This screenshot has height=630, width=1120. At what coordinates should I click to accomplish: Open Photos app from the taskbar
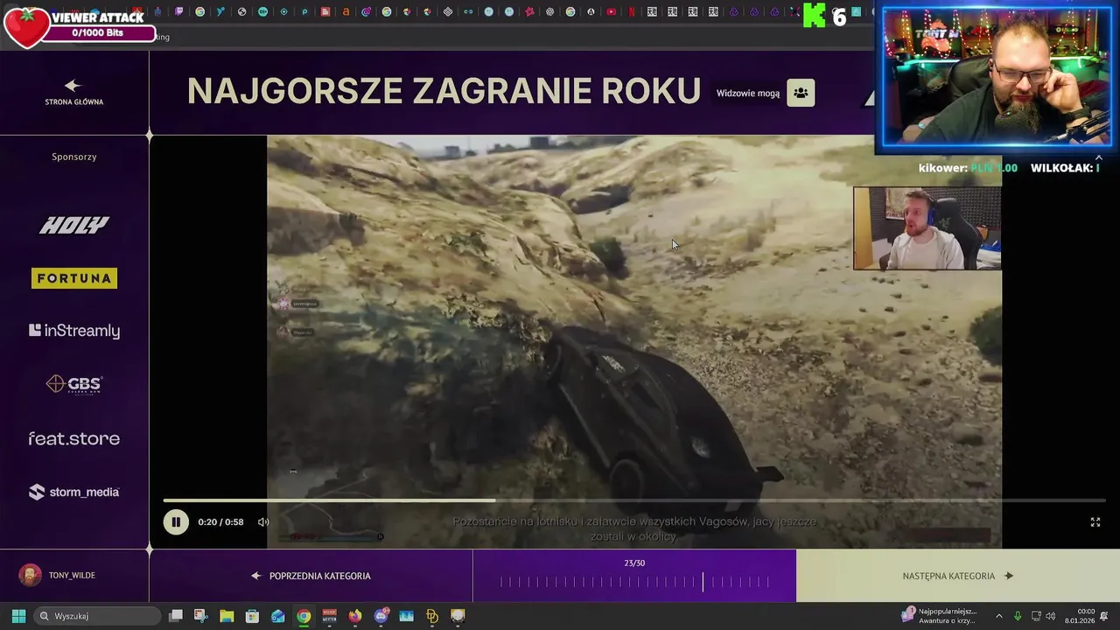407,616
